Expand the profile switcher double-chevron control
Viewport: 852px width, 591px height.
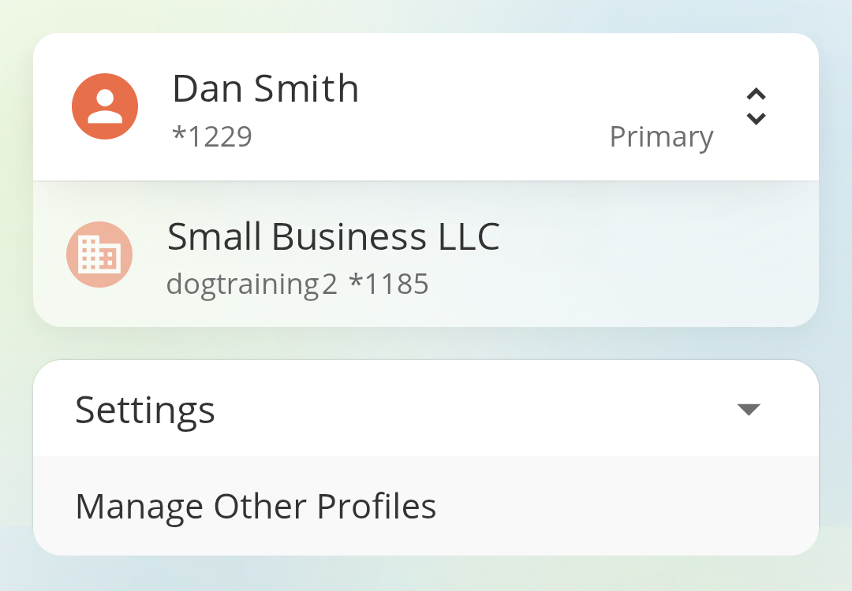tap(756, 106)
